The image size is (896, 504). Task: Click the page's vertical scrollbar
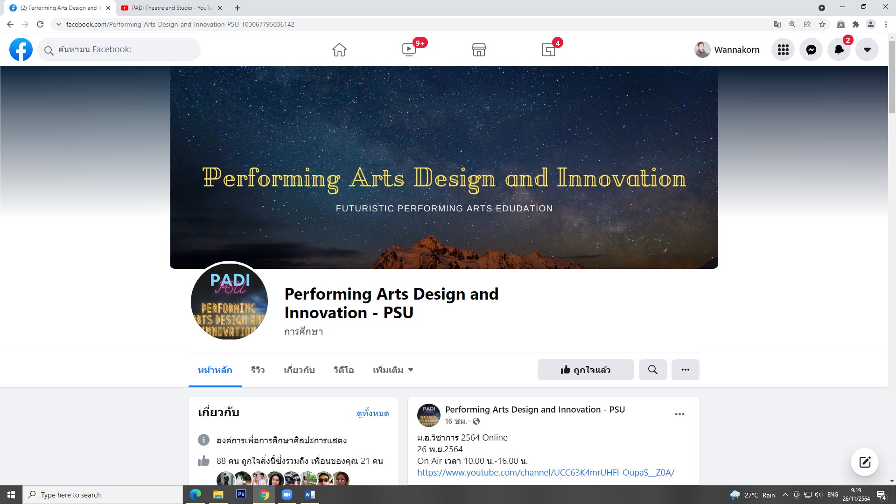(892, 77)
